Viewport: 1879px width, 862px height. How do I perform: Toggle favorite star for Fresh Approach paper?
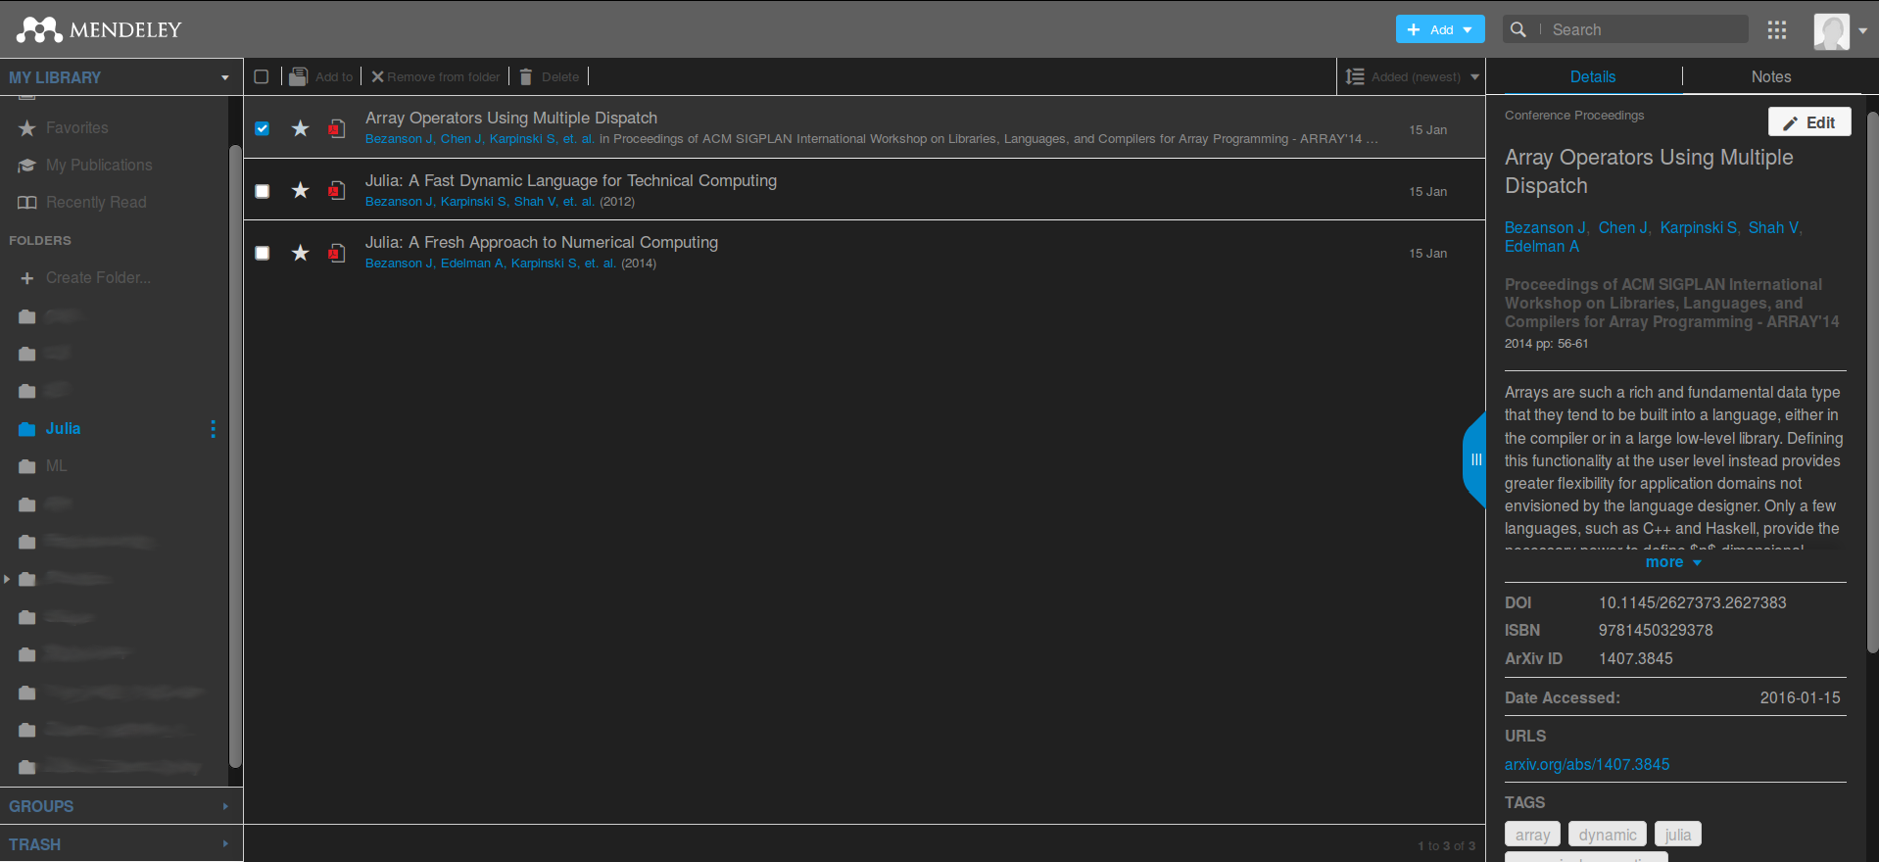coord(300,253)
